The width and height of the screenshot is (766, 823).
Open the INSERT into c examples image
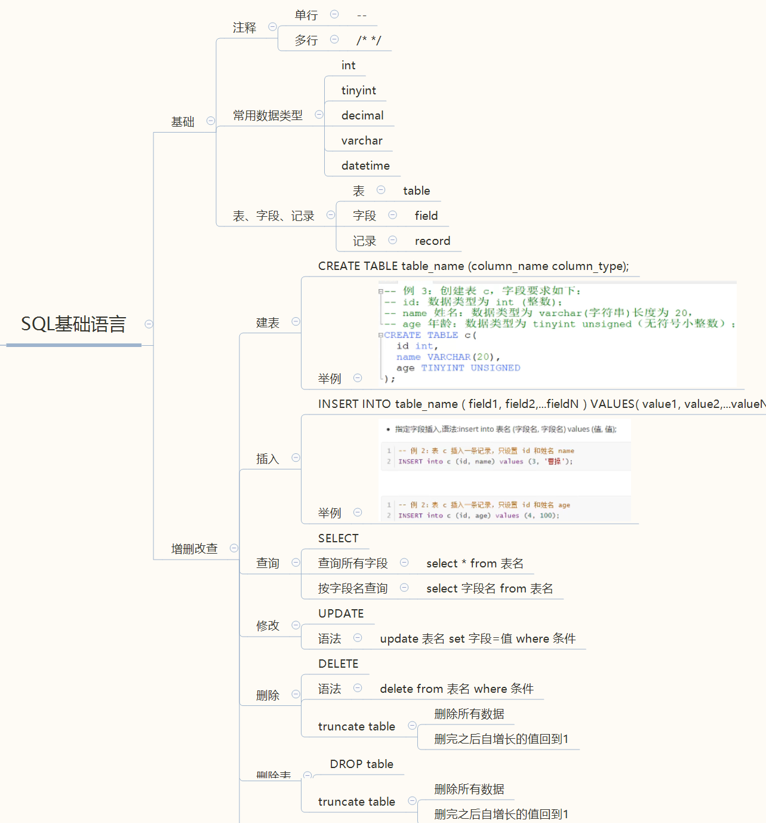coord(506,471)
